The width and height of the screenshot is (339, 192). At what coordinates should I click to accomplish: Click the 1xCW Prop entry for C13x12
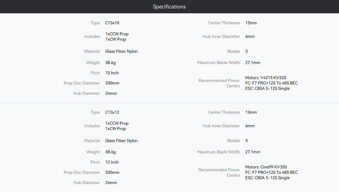tap(116, 129)
